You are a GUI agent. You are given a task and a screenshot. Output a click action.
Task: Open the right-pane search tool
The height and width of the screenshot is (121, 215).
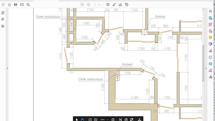click(x=211, y=11)
